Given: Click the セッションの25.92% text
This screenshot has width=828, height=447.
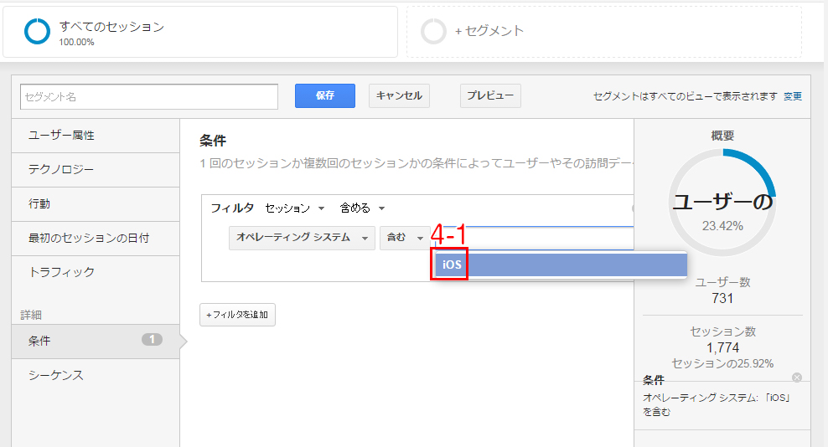Looking at the screenshot, I should 722,363.
